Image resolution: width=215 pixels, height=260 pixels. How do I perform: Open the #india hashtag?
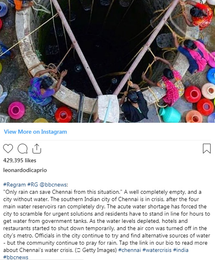coord(181,250)
